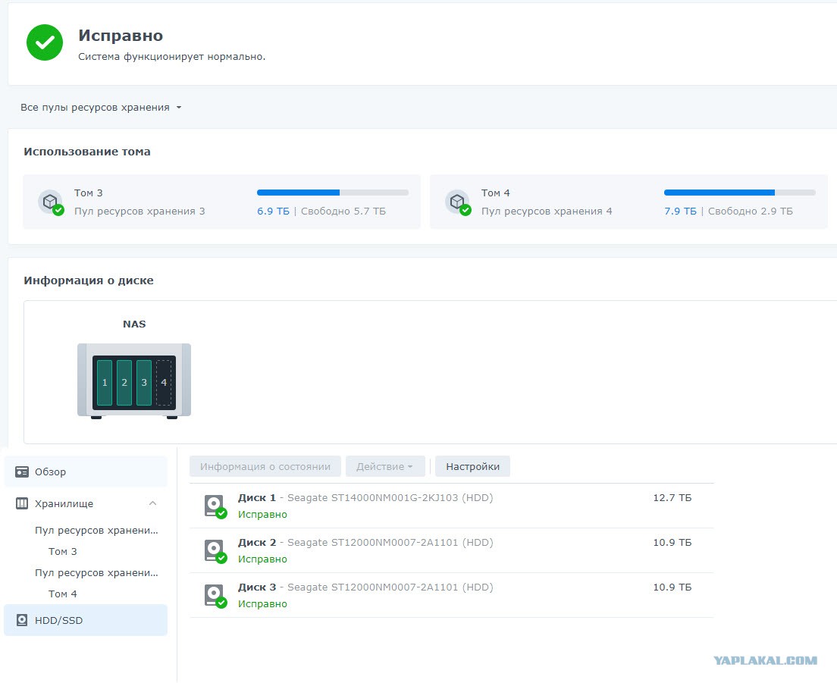The width and height of the screenshot is (837, 683).
Task: Click the Диск 2 drive icon
Action: (x=215, y=550)
